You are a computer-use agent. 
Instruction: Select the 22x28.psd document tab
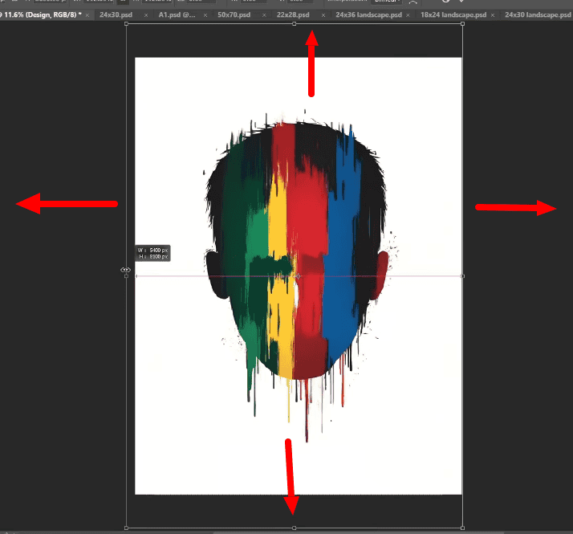point(292,15)
